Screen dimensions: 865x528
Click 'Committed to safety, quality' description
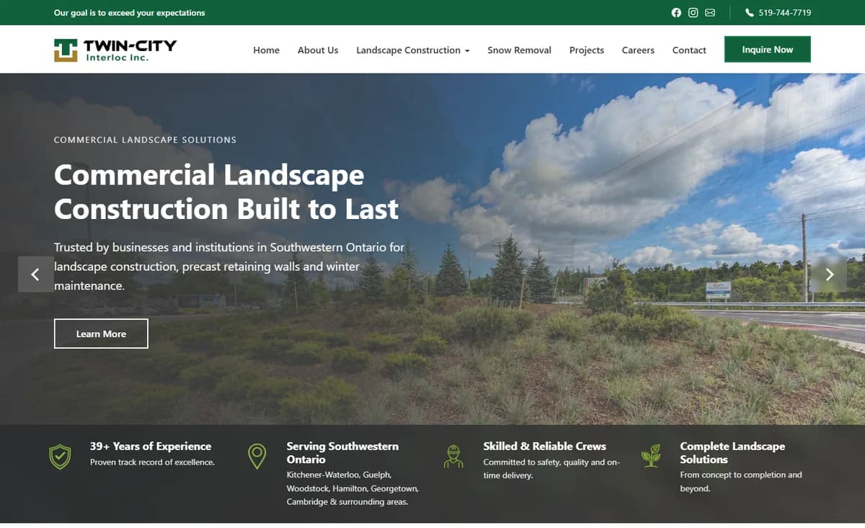coord(551,469)
